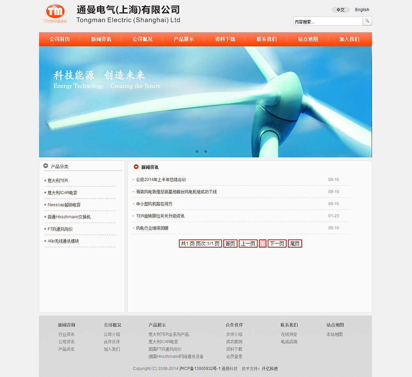Select the second banner slide dot
Viewport: 412px width, 377px height.
click(206, 151)
